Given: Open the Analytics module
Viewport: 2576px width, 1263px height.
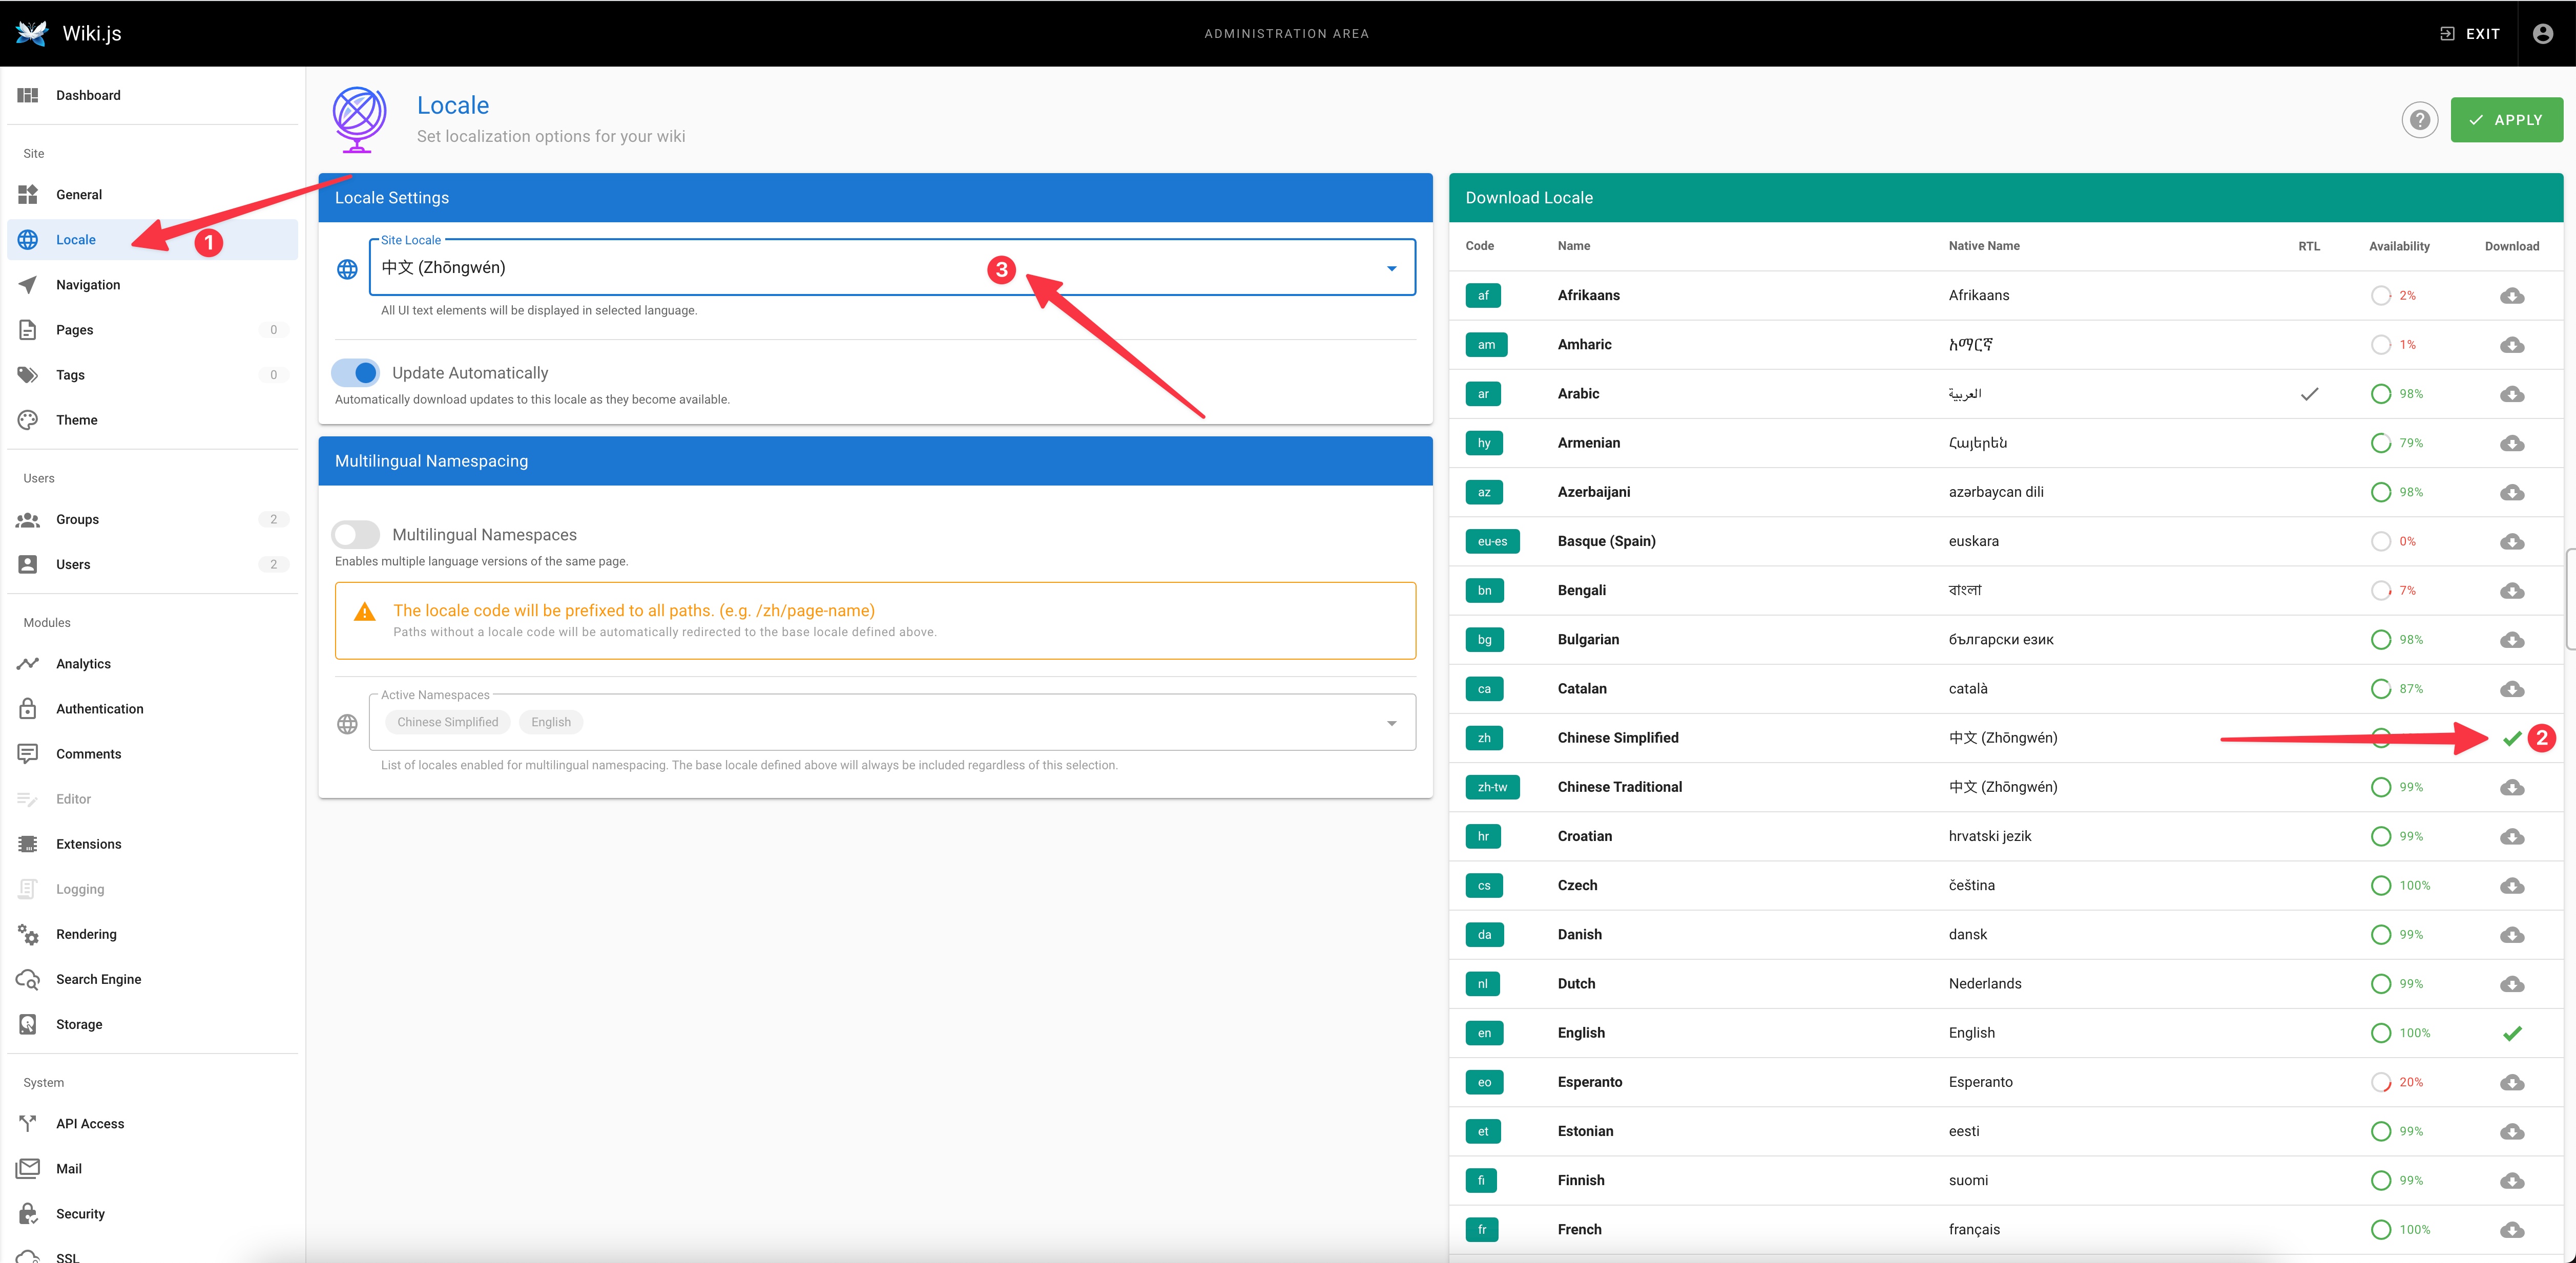Looking at the screenshot, I should 152,663.
